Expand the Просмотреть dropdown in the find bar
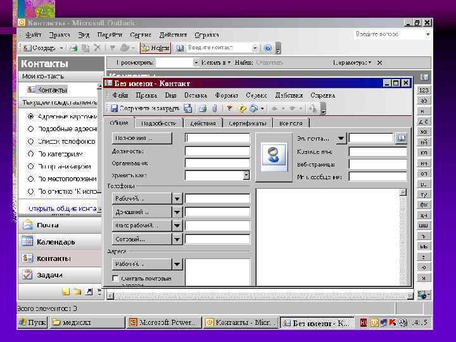This screenshot has height=342, width=456. point(196,63)
